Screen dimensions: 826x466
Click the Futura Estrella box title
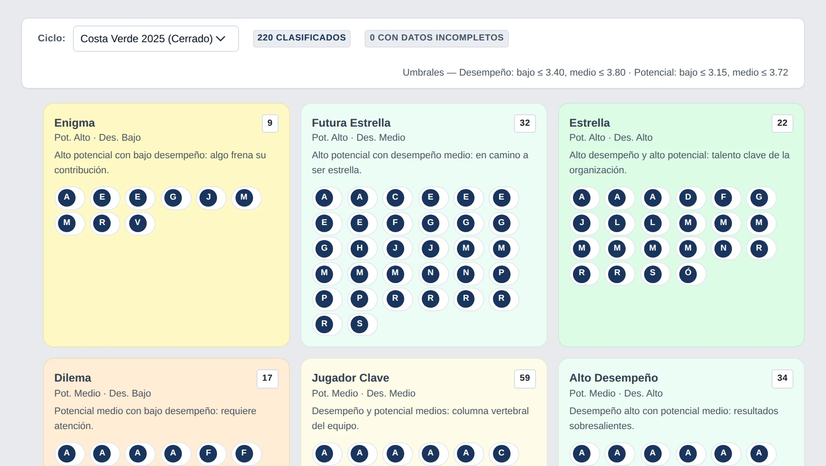click(x=351, y=123)
